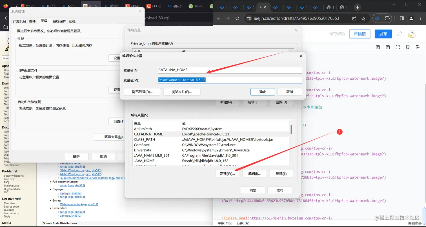The height and width of the screenshot is (227, 426).
Task: Select the ComSpec system variable row
Action: [211, 145]
